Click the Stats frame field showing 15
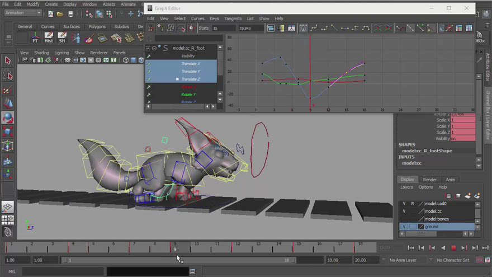 (224, 29)
